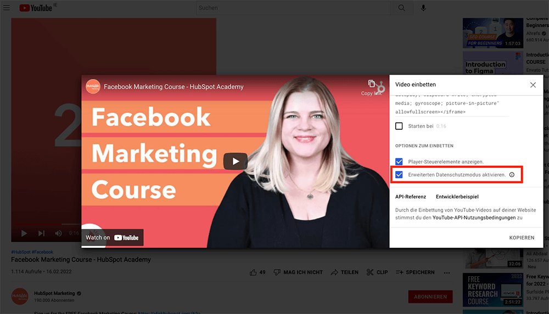Mute the main video volume
549x314 pixels.
coord(59,233)
